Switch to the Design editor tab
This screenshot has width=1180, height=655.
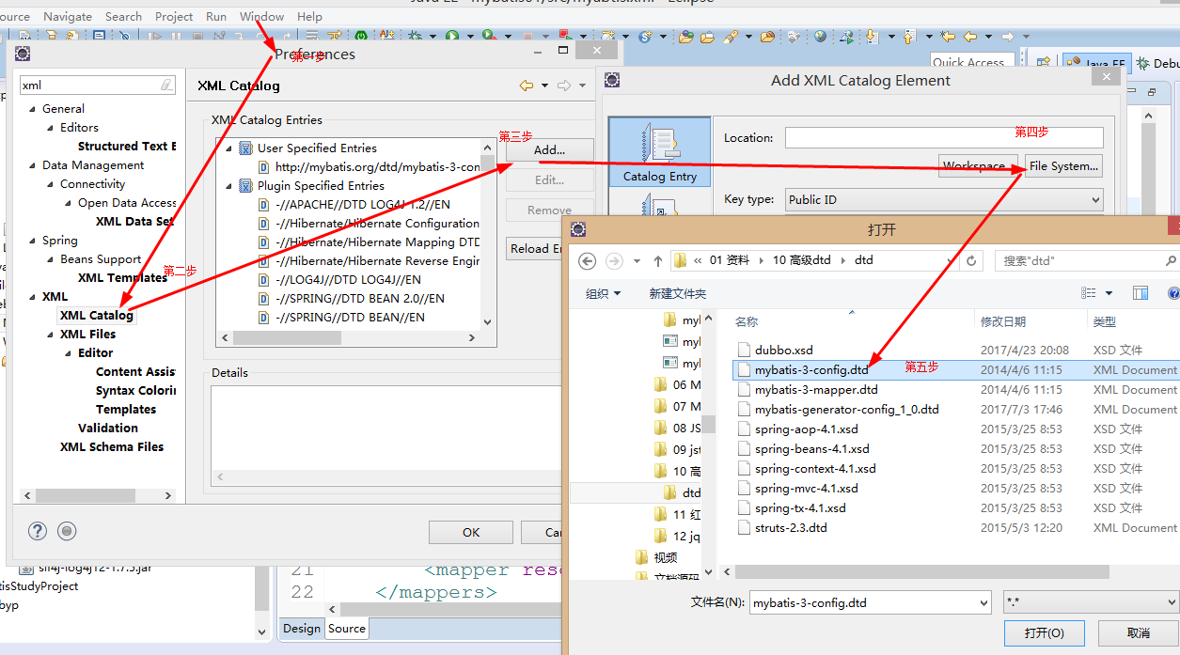click(x=302, y=629)
